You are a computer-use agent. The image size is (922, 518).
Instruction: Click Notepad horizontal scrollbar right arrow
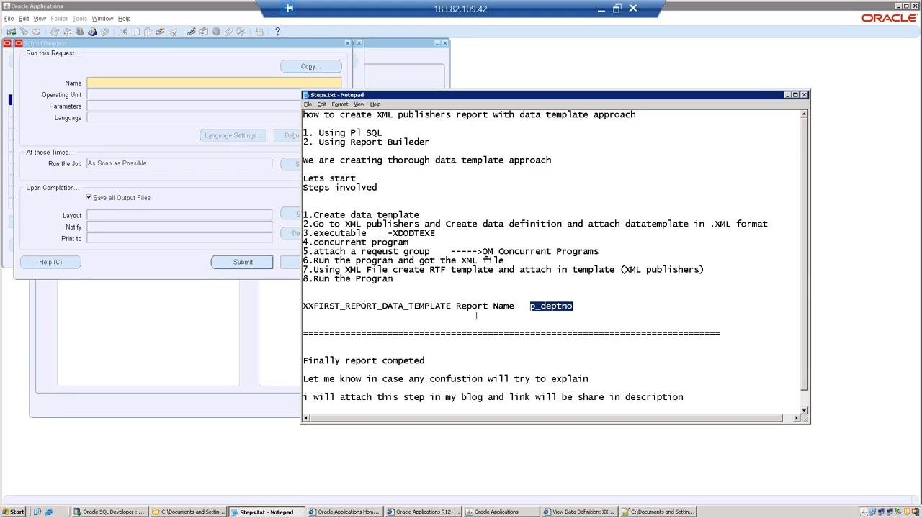[796, 418]
